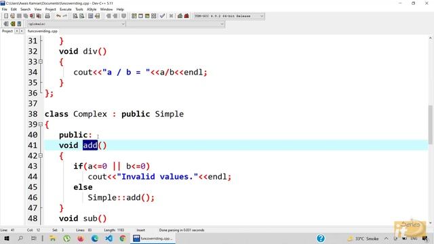Click the first icon in second toolbar row
This screenshot has width=434, height=244.
6,24
